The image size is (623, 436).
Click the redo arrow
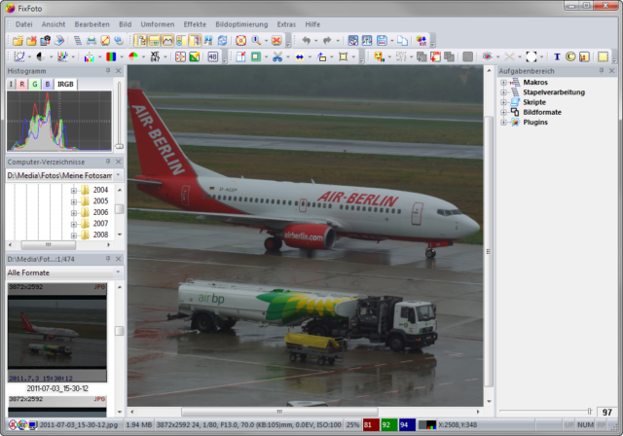point(327,41)
